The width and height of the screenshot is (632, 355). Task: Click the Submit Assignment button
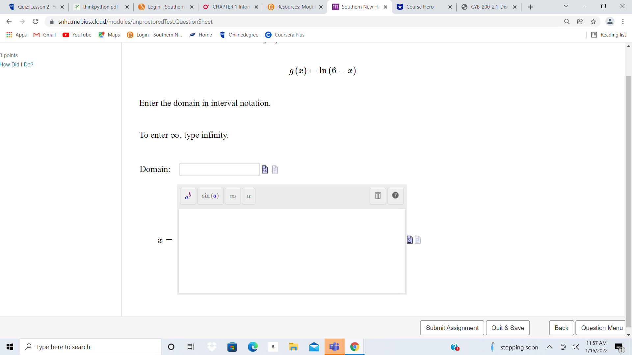point(452,328)
